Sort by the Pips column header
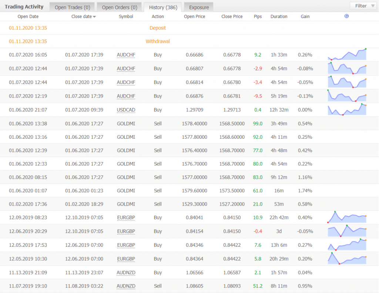The height and width of the screenshot is (293, 379). [258, 17]
